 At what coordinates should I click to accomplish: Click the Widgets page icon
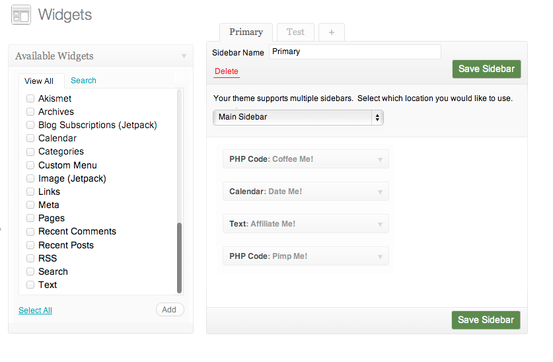coord(20,15)
